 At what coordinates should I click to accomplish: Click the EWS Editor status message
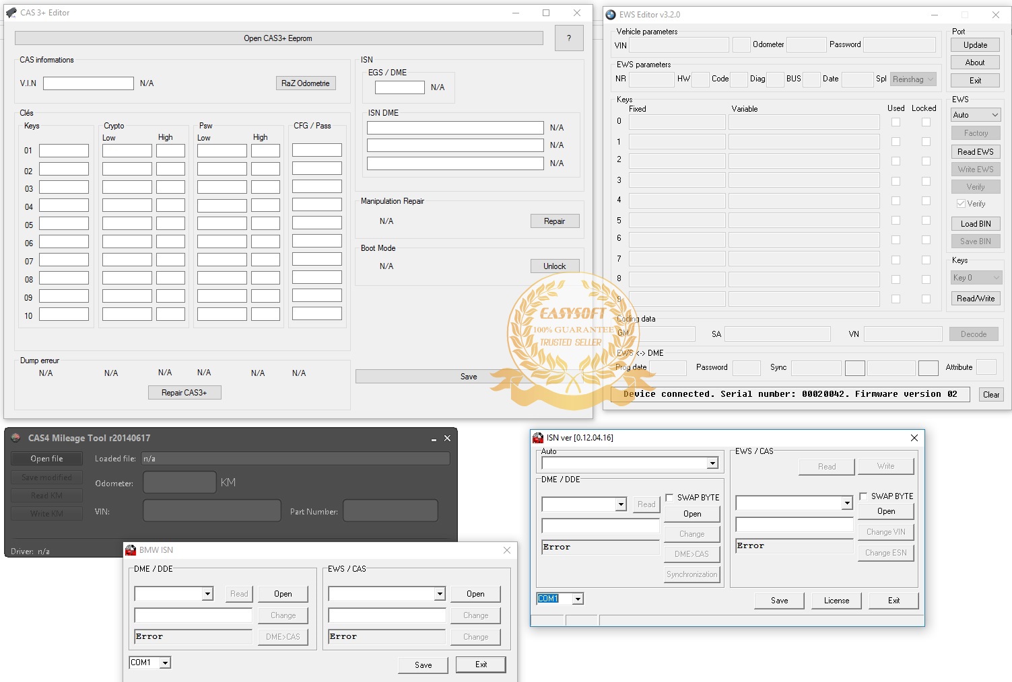790,394
